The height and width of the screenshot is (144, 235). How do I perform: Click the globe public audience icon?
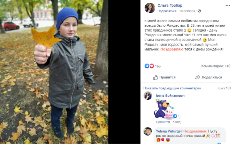pyautogui.click(x=199, y=11)
